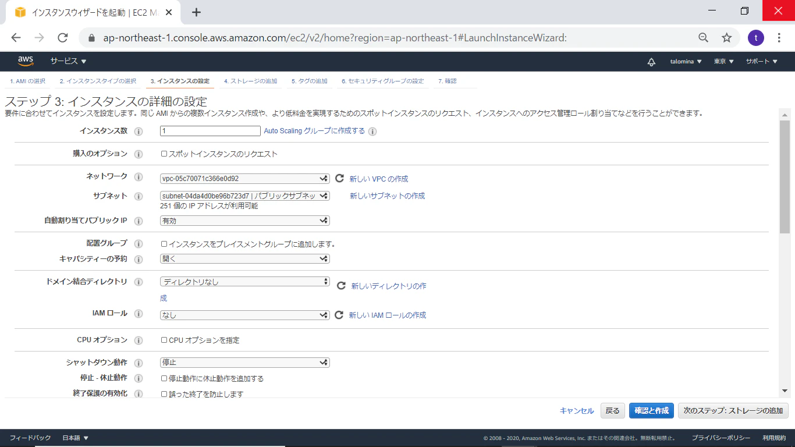Go back in browser history
This screenshot has width=795, height=447.
pyautogui.click(x=16, y=38)
